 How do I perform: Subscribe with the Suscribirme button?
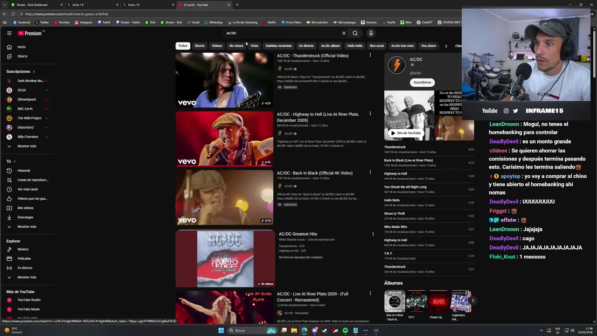[422, 82]
